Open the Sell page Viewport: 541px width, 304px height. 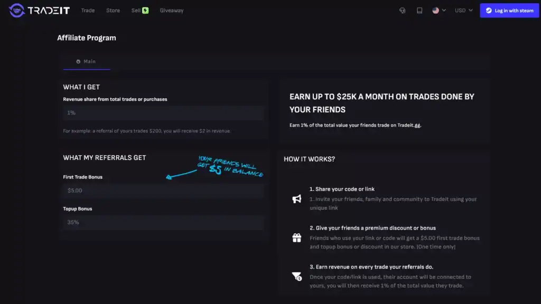(136, 11)
